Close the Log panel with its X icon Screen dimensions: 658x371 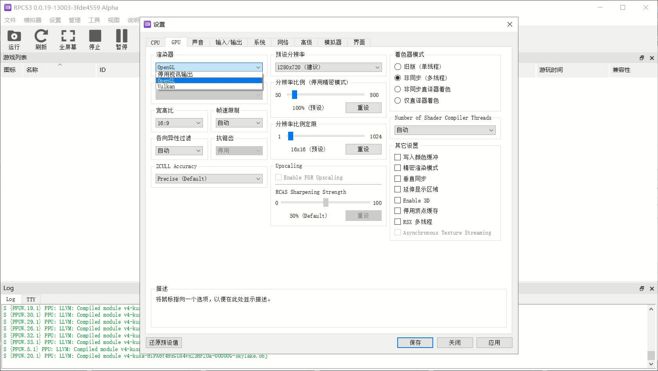[652, 288]
